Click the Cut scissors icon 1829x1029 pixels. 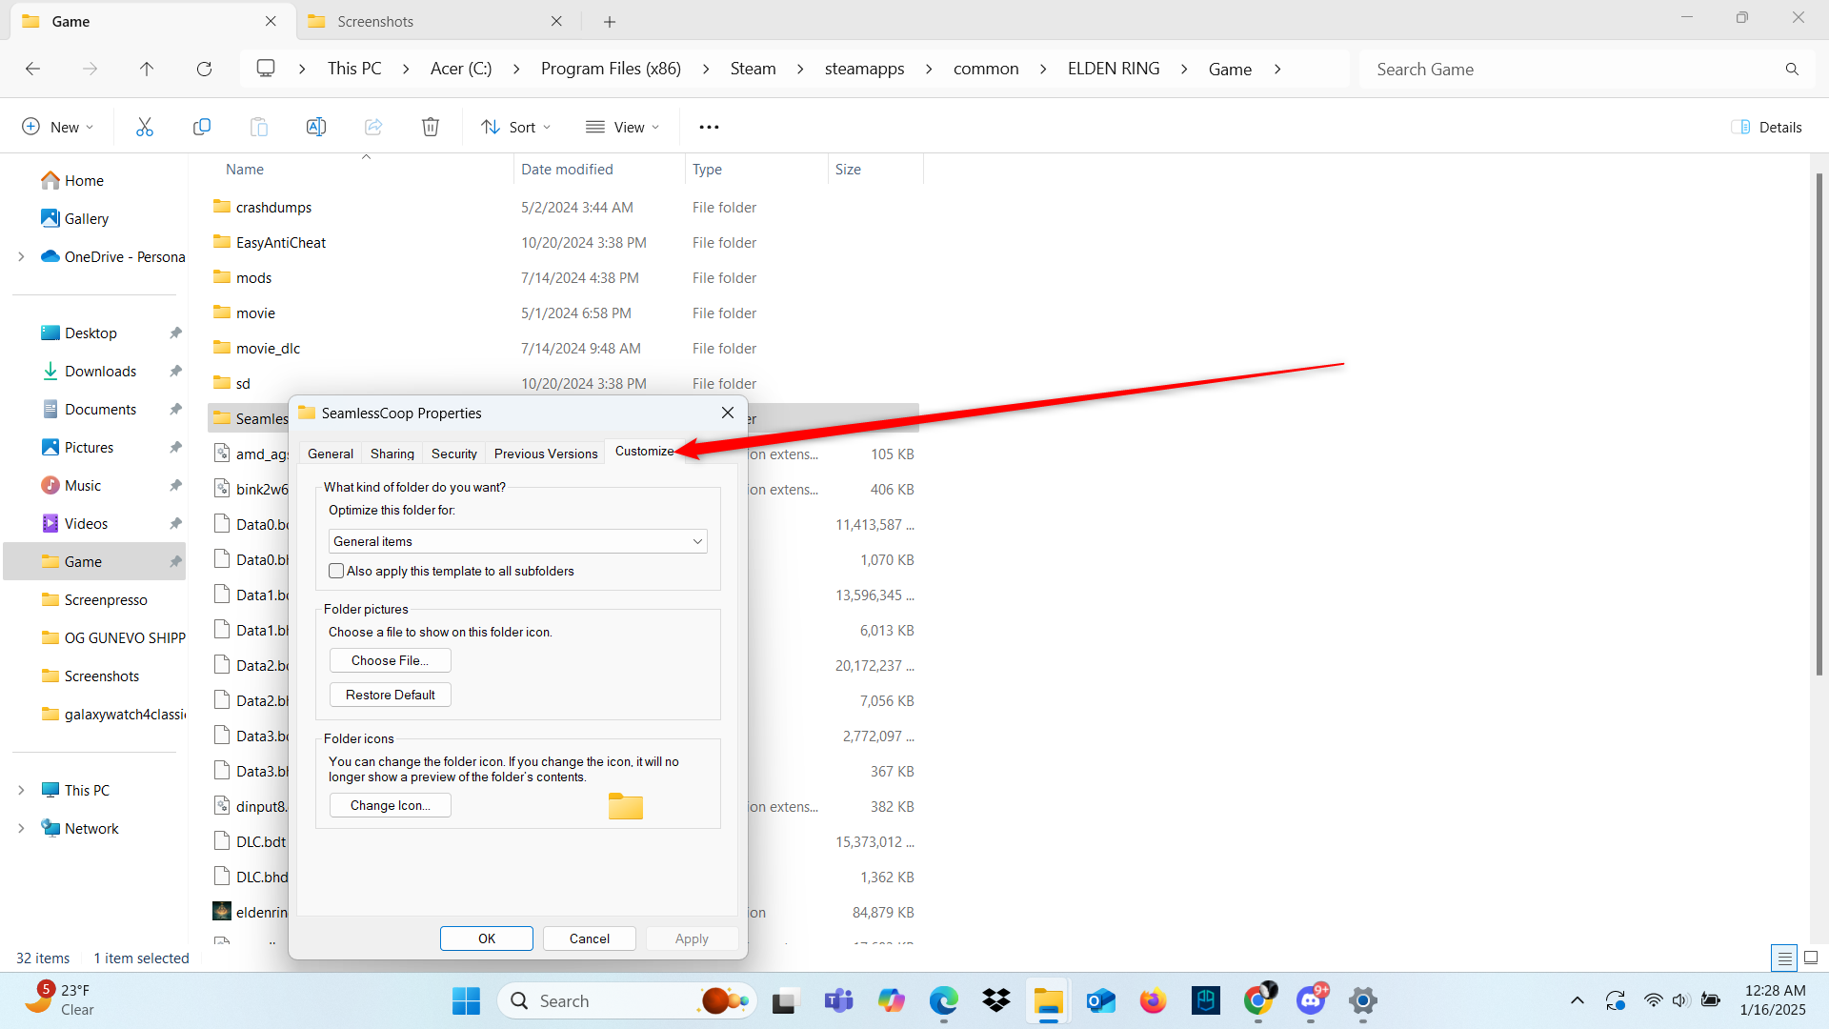pyautogui.click(x=145, y=127)
